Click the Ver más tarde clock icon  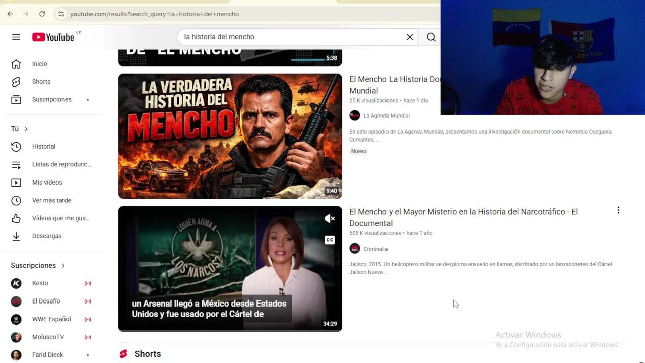[x=16, y=200]
